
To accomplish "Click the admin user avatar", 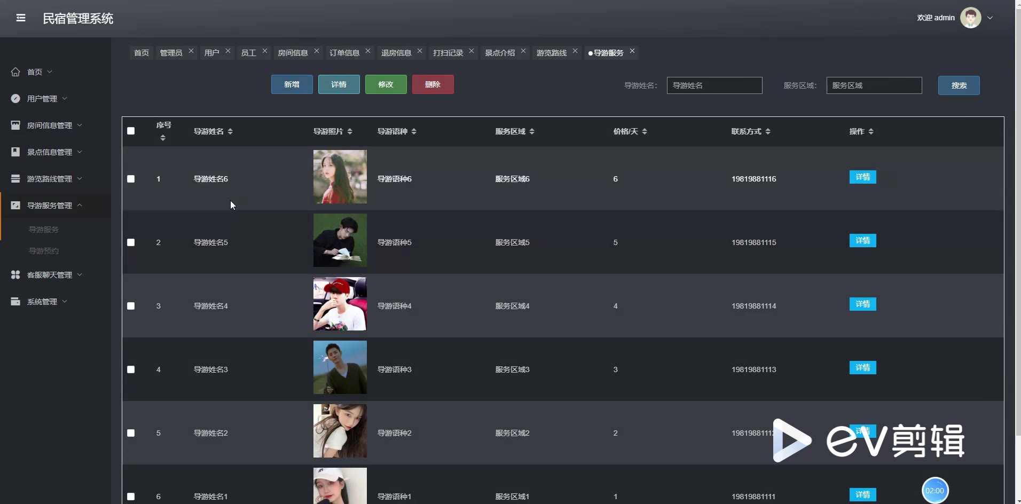I will point(970,18).
